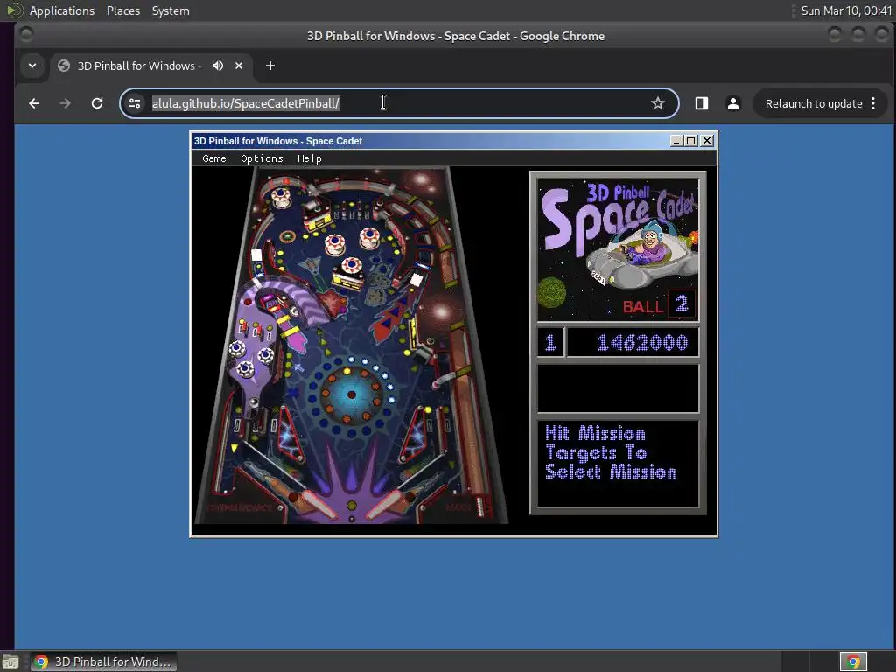Expand the tab search dropdown
The image size is (896, 672).
pyautogui.click(x=32, y=66)
